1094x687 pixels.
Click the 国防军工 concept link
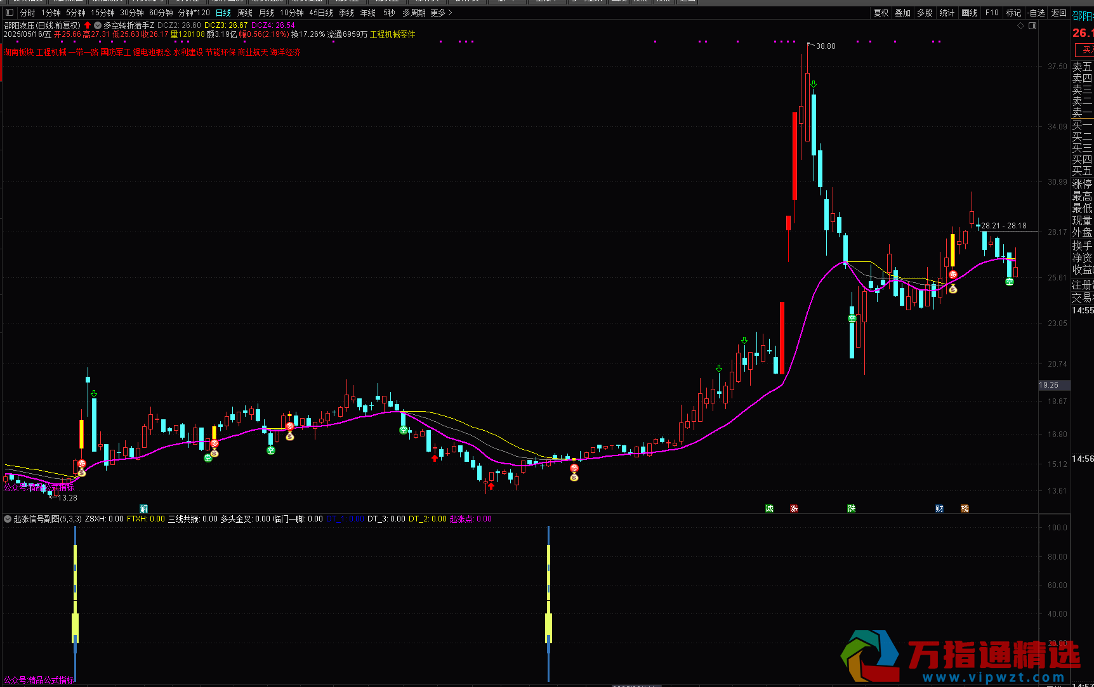pos(115,52)
